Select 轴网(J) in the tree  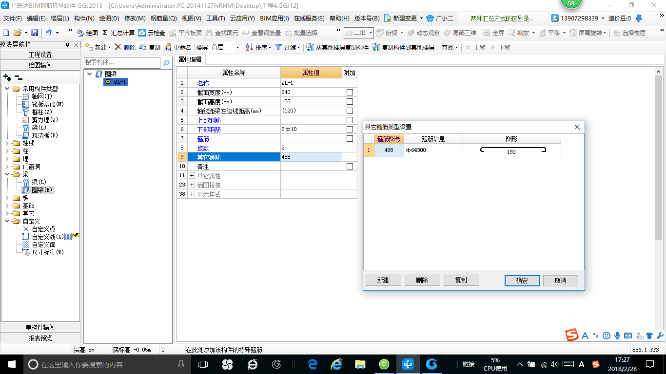37,96
